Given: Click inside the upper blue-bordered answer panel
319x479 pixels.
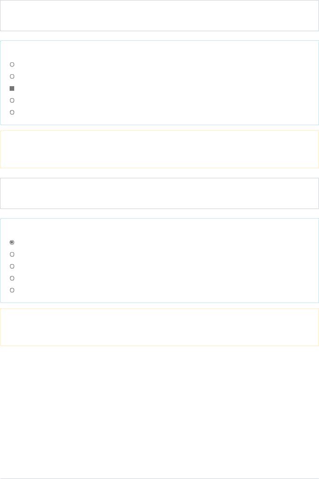Looking at the screenshot, I should [159, 83].
